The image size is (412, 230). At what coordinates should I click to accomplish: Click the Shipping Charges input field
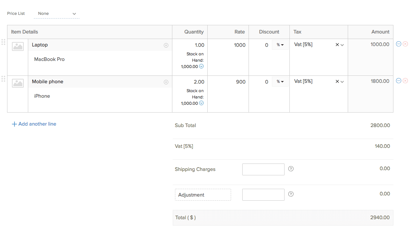[263, 169]
